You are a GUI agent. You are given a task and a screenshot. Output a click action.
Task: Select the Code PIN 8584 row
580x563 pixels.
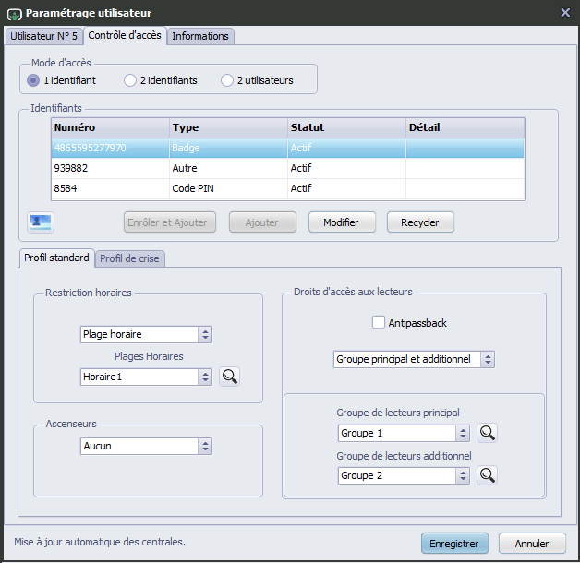287,188
